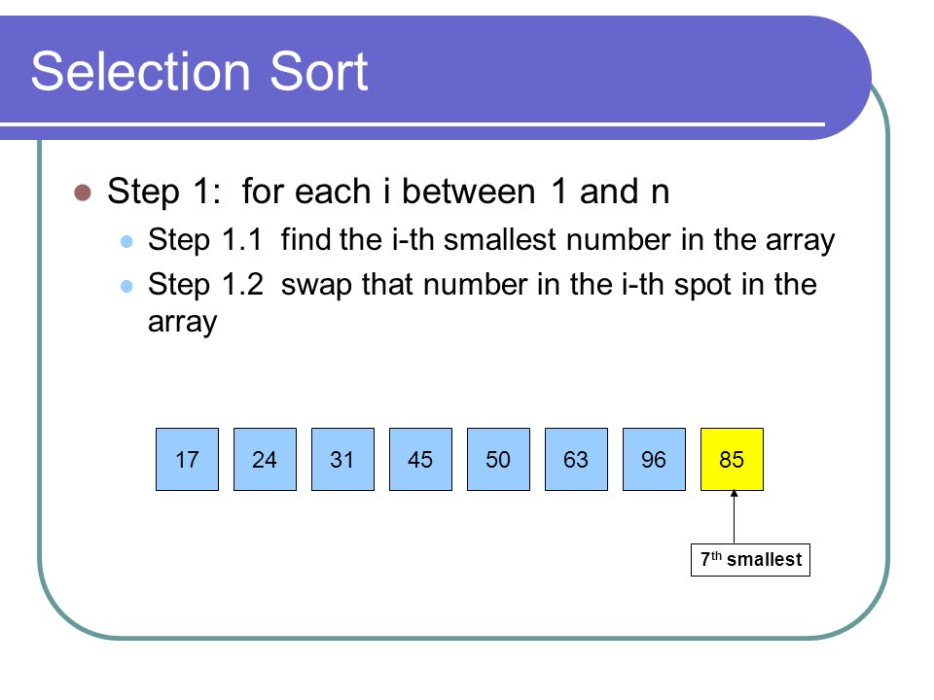The width and height of the screenshot is (934, 700).
Task: Click the light blue bullet before Step 1.1
Action: click(x=126, y=241)
